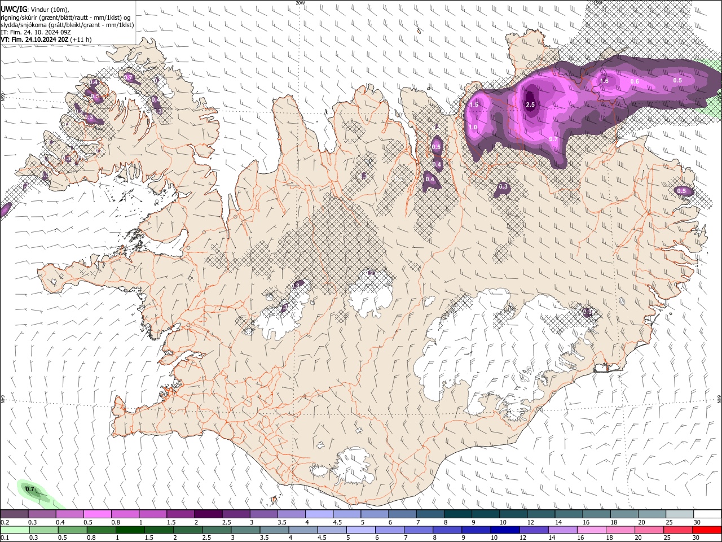Screen dimensions: 722x542
Task: Click the light pink 16–18 swatch in the lower legend row
Action: (592, 530)
